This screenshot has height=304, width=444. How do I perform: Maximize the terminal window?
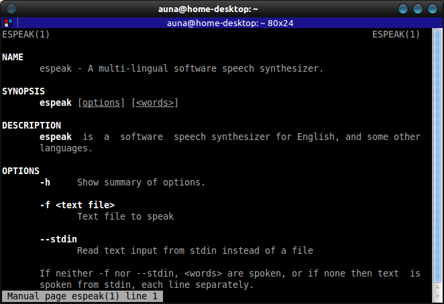click(x=418, y=9)
